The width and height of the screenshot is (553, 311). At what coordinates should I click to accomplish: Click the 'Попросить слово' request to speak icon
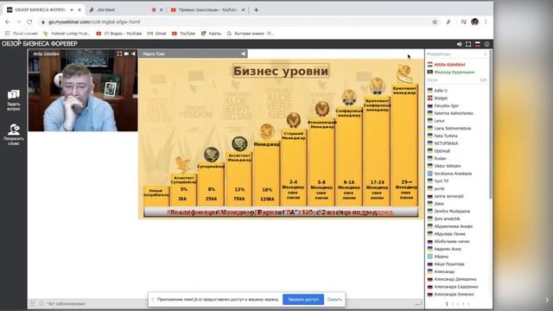(x=14, y=135)
